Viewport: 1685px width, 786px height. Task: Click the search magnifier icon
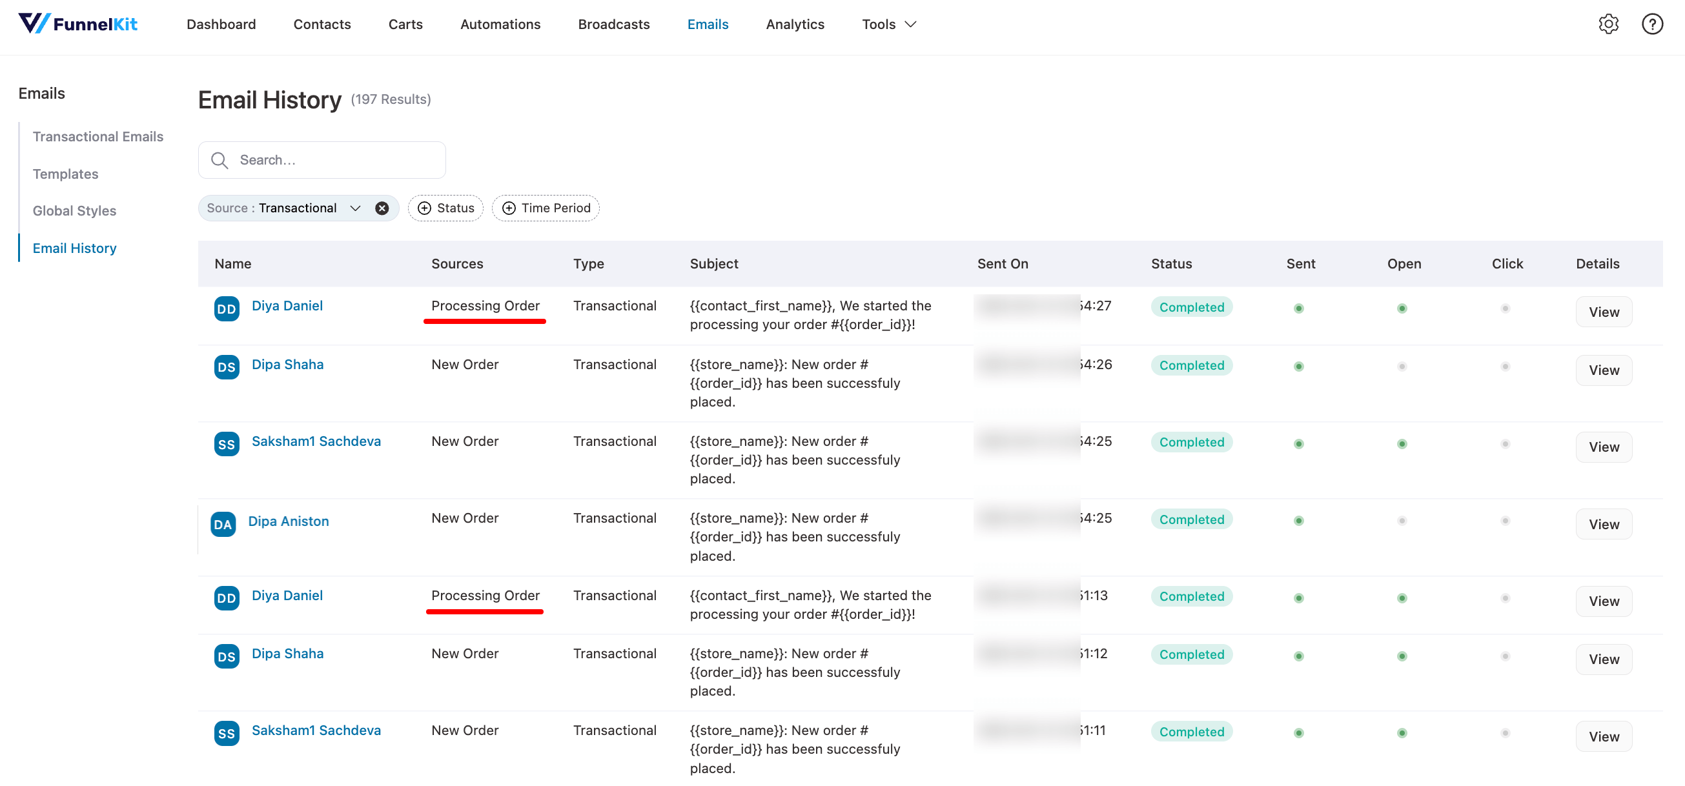pyautogui.click(x=220, y=159)
